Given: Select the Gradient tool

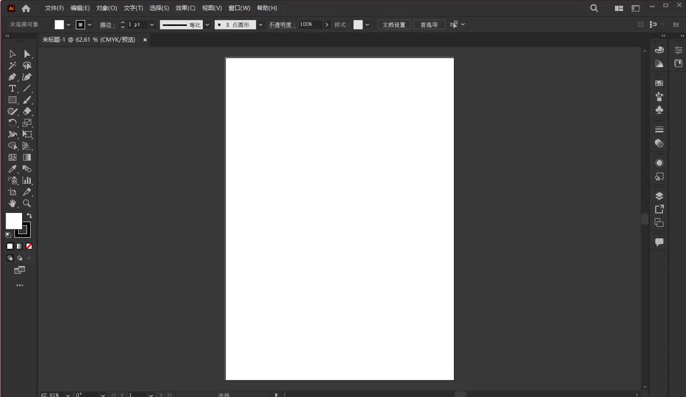Looking at the screenshot, I should pyautogui.click(x=27, y=158).
